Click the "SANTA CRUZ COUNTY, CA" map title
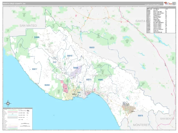Screen dimensions: 178x133 [x=14, y=4]
